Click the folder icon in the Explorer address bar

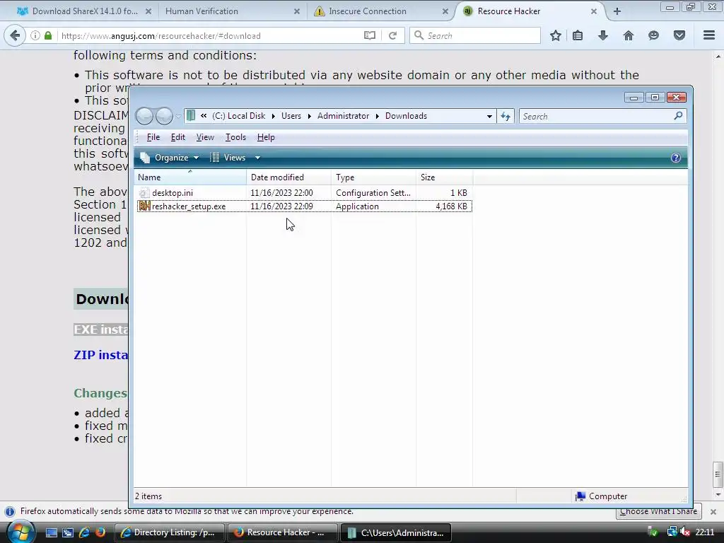[191, 116]
